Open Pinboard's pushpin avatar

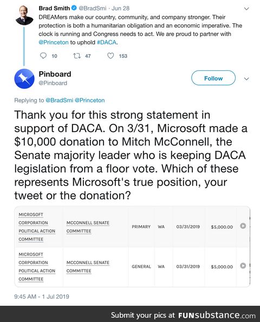24,78
